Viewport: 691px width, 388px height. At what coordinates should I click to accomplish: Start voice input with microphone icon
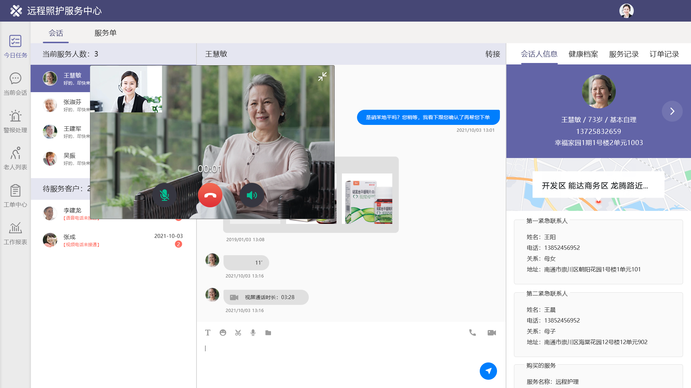(x=253, y=333)
